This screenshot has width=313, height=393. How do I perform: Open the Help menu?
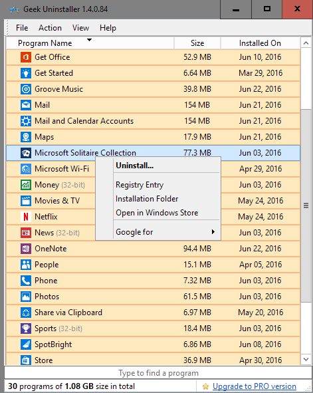click(108, 28)
